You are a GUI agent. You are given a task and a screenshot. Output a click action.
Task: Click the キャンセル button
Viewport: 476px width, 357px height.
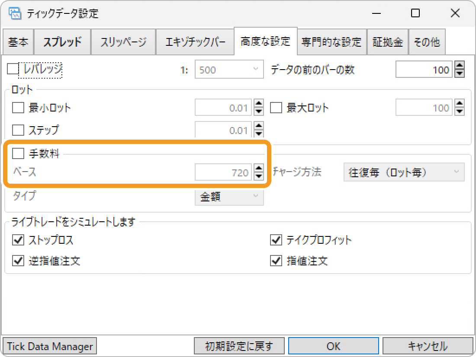pyautogui.click(x=428, y=346)
